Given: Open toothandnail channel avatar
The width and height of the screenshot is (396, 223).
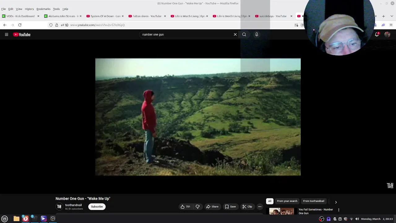Looking at the screenshot, I should 59,207.
